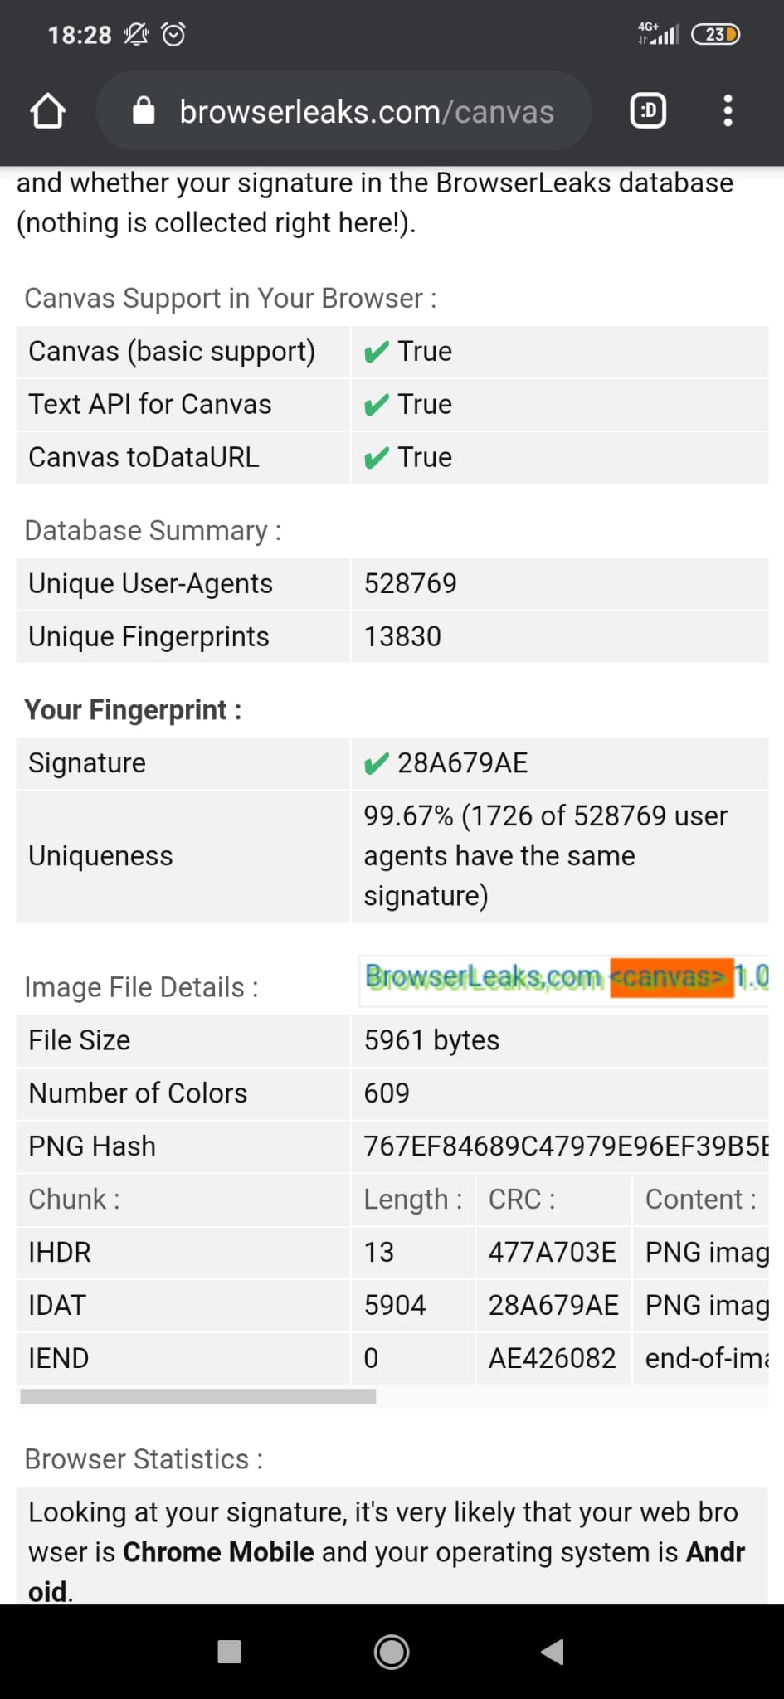Open the Chrome three-dot menu
Screen dimensions: 784x1699
click(728, 110)
